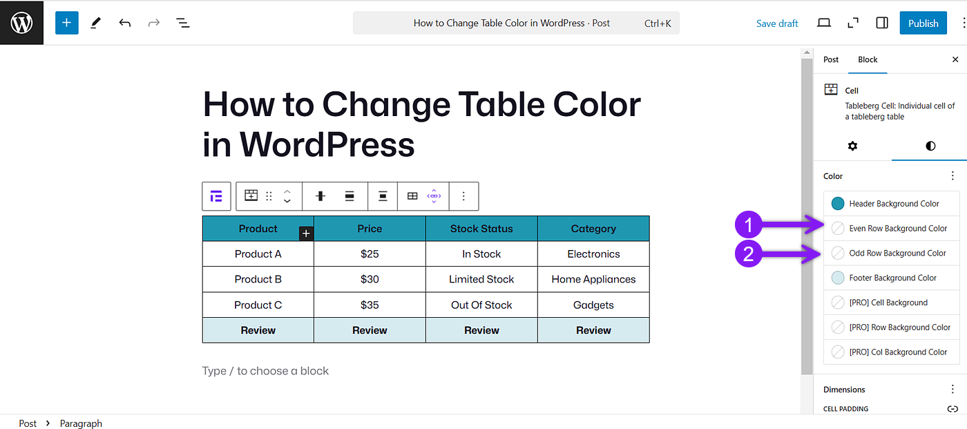Click the post title search field

516,23
